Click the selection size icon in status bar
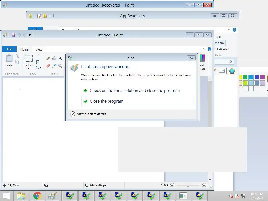 (x=46, y=185)
